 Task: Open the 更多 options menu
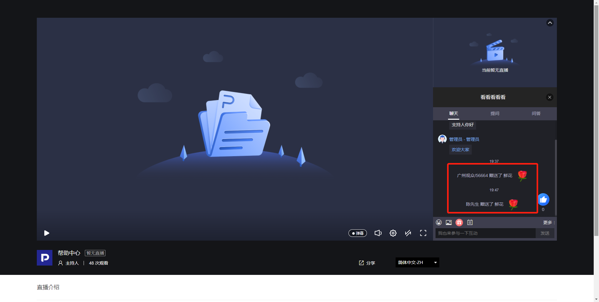(x=549, y=223)
